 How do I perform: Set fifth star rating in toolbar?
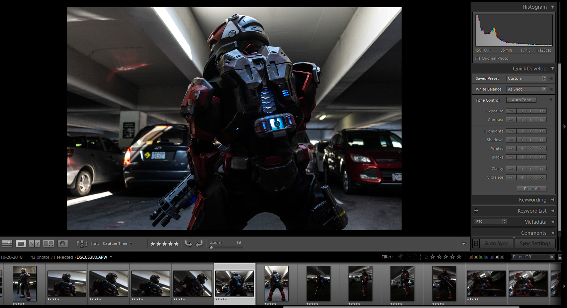[x=176, y=244]
